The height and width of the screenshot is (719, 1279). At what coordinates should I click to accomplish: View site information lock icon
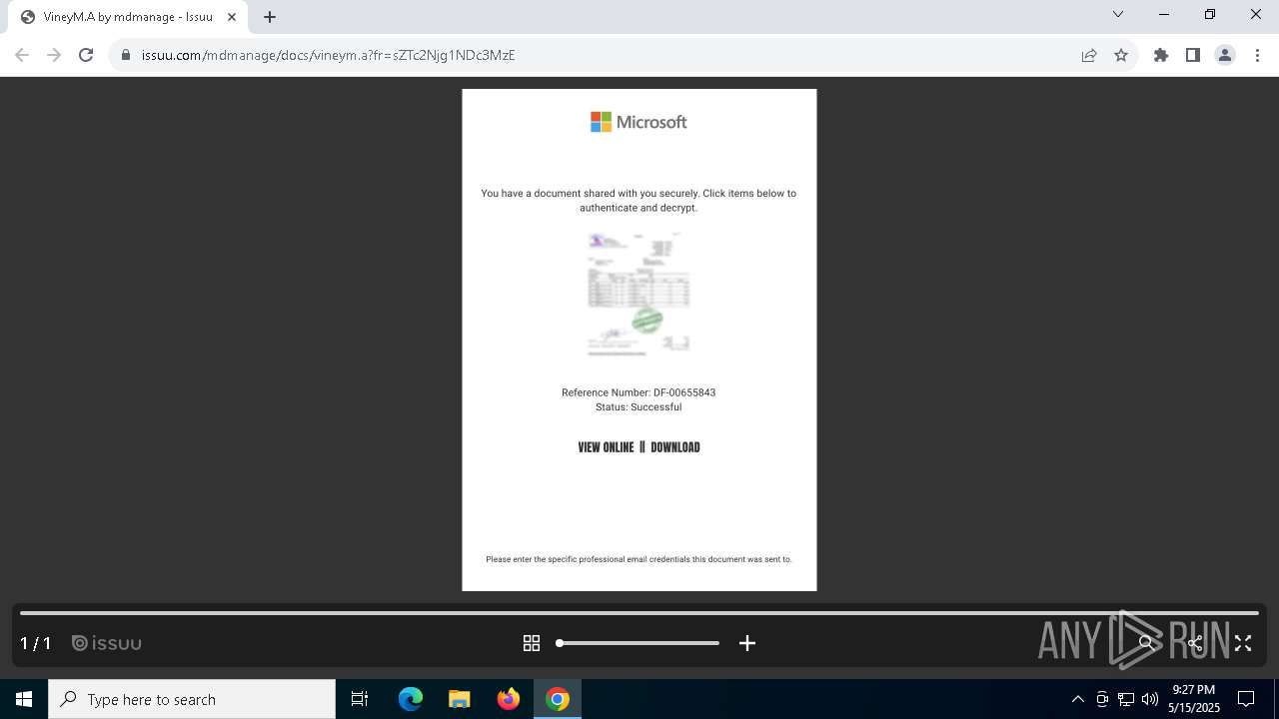[x=126, y=55]
